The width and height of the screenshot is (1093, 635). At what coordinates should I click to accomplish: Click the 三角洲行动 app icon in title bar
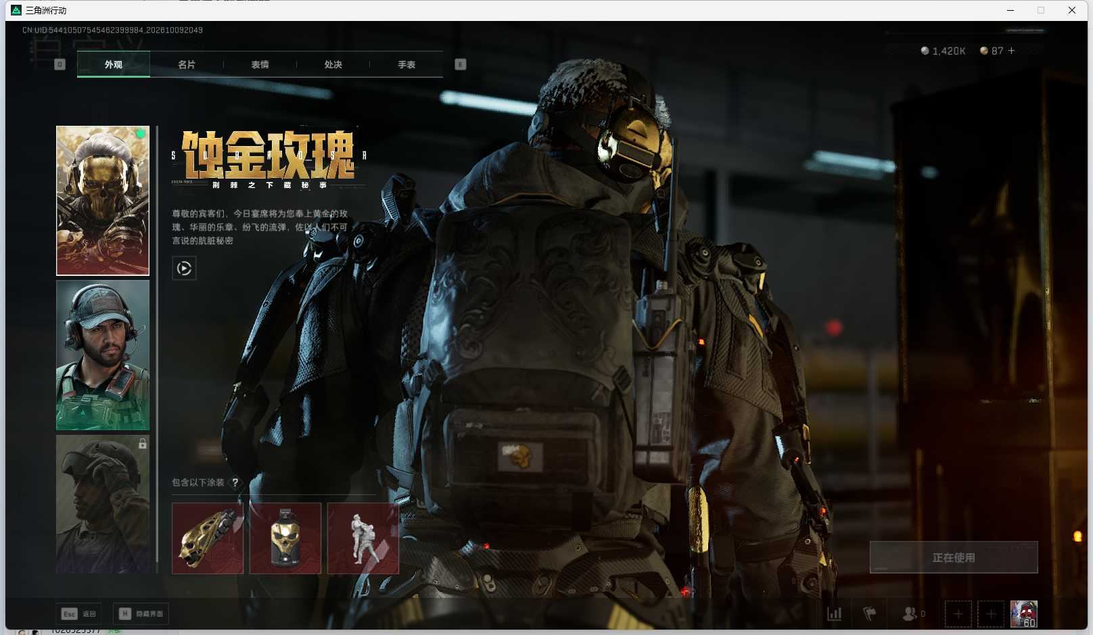(x=16, y=10)
